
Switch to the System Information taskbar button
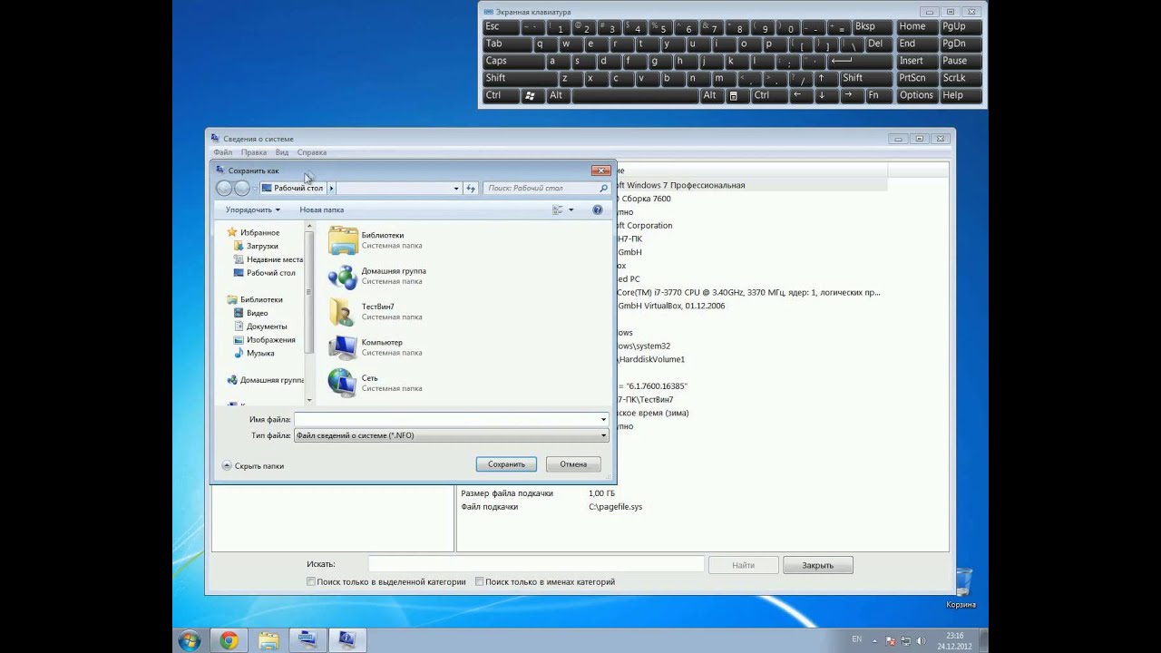[346, 640]
